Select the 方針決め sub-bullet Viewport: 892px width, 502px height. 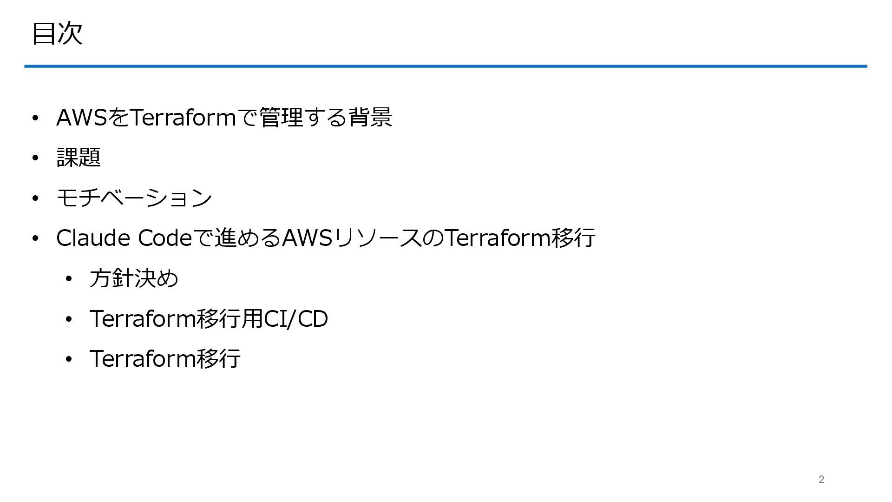134,278
